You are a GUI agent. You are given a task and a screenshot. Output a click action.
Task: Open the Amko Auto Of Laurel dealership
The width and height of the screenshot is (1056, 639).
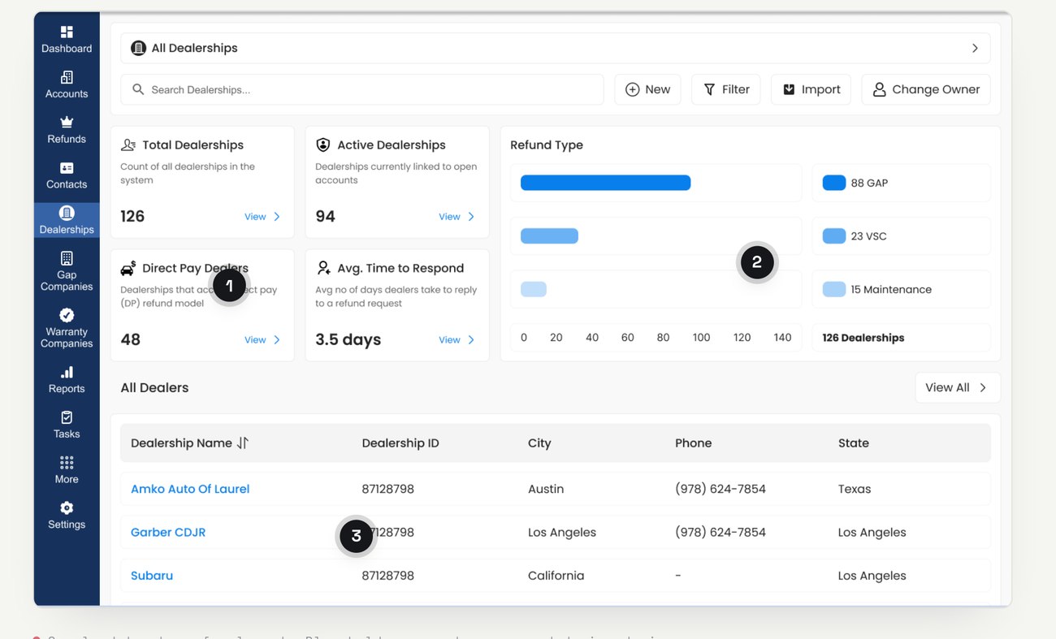coord(190,489)
